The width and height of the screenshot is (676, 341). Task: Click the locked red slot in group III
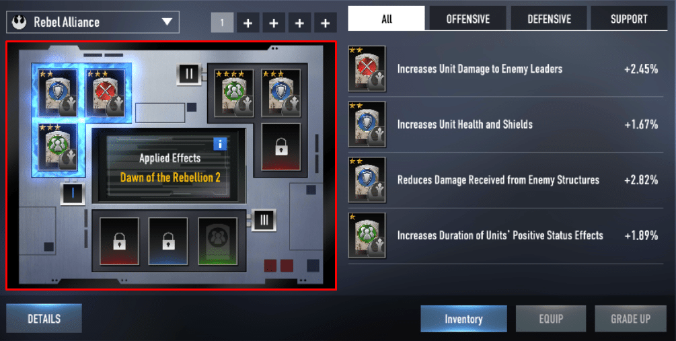(120, 241)
